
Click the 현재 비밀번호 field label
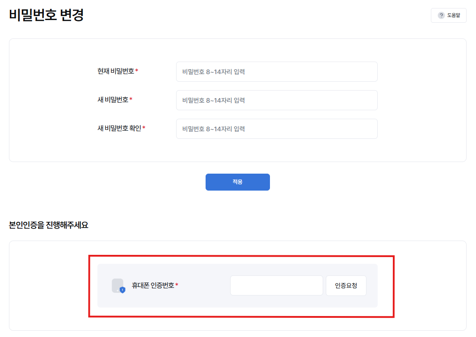116,71
